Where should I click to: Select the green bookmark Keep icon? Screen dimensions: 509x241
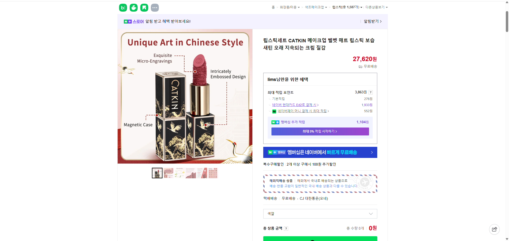coord(144,7)
